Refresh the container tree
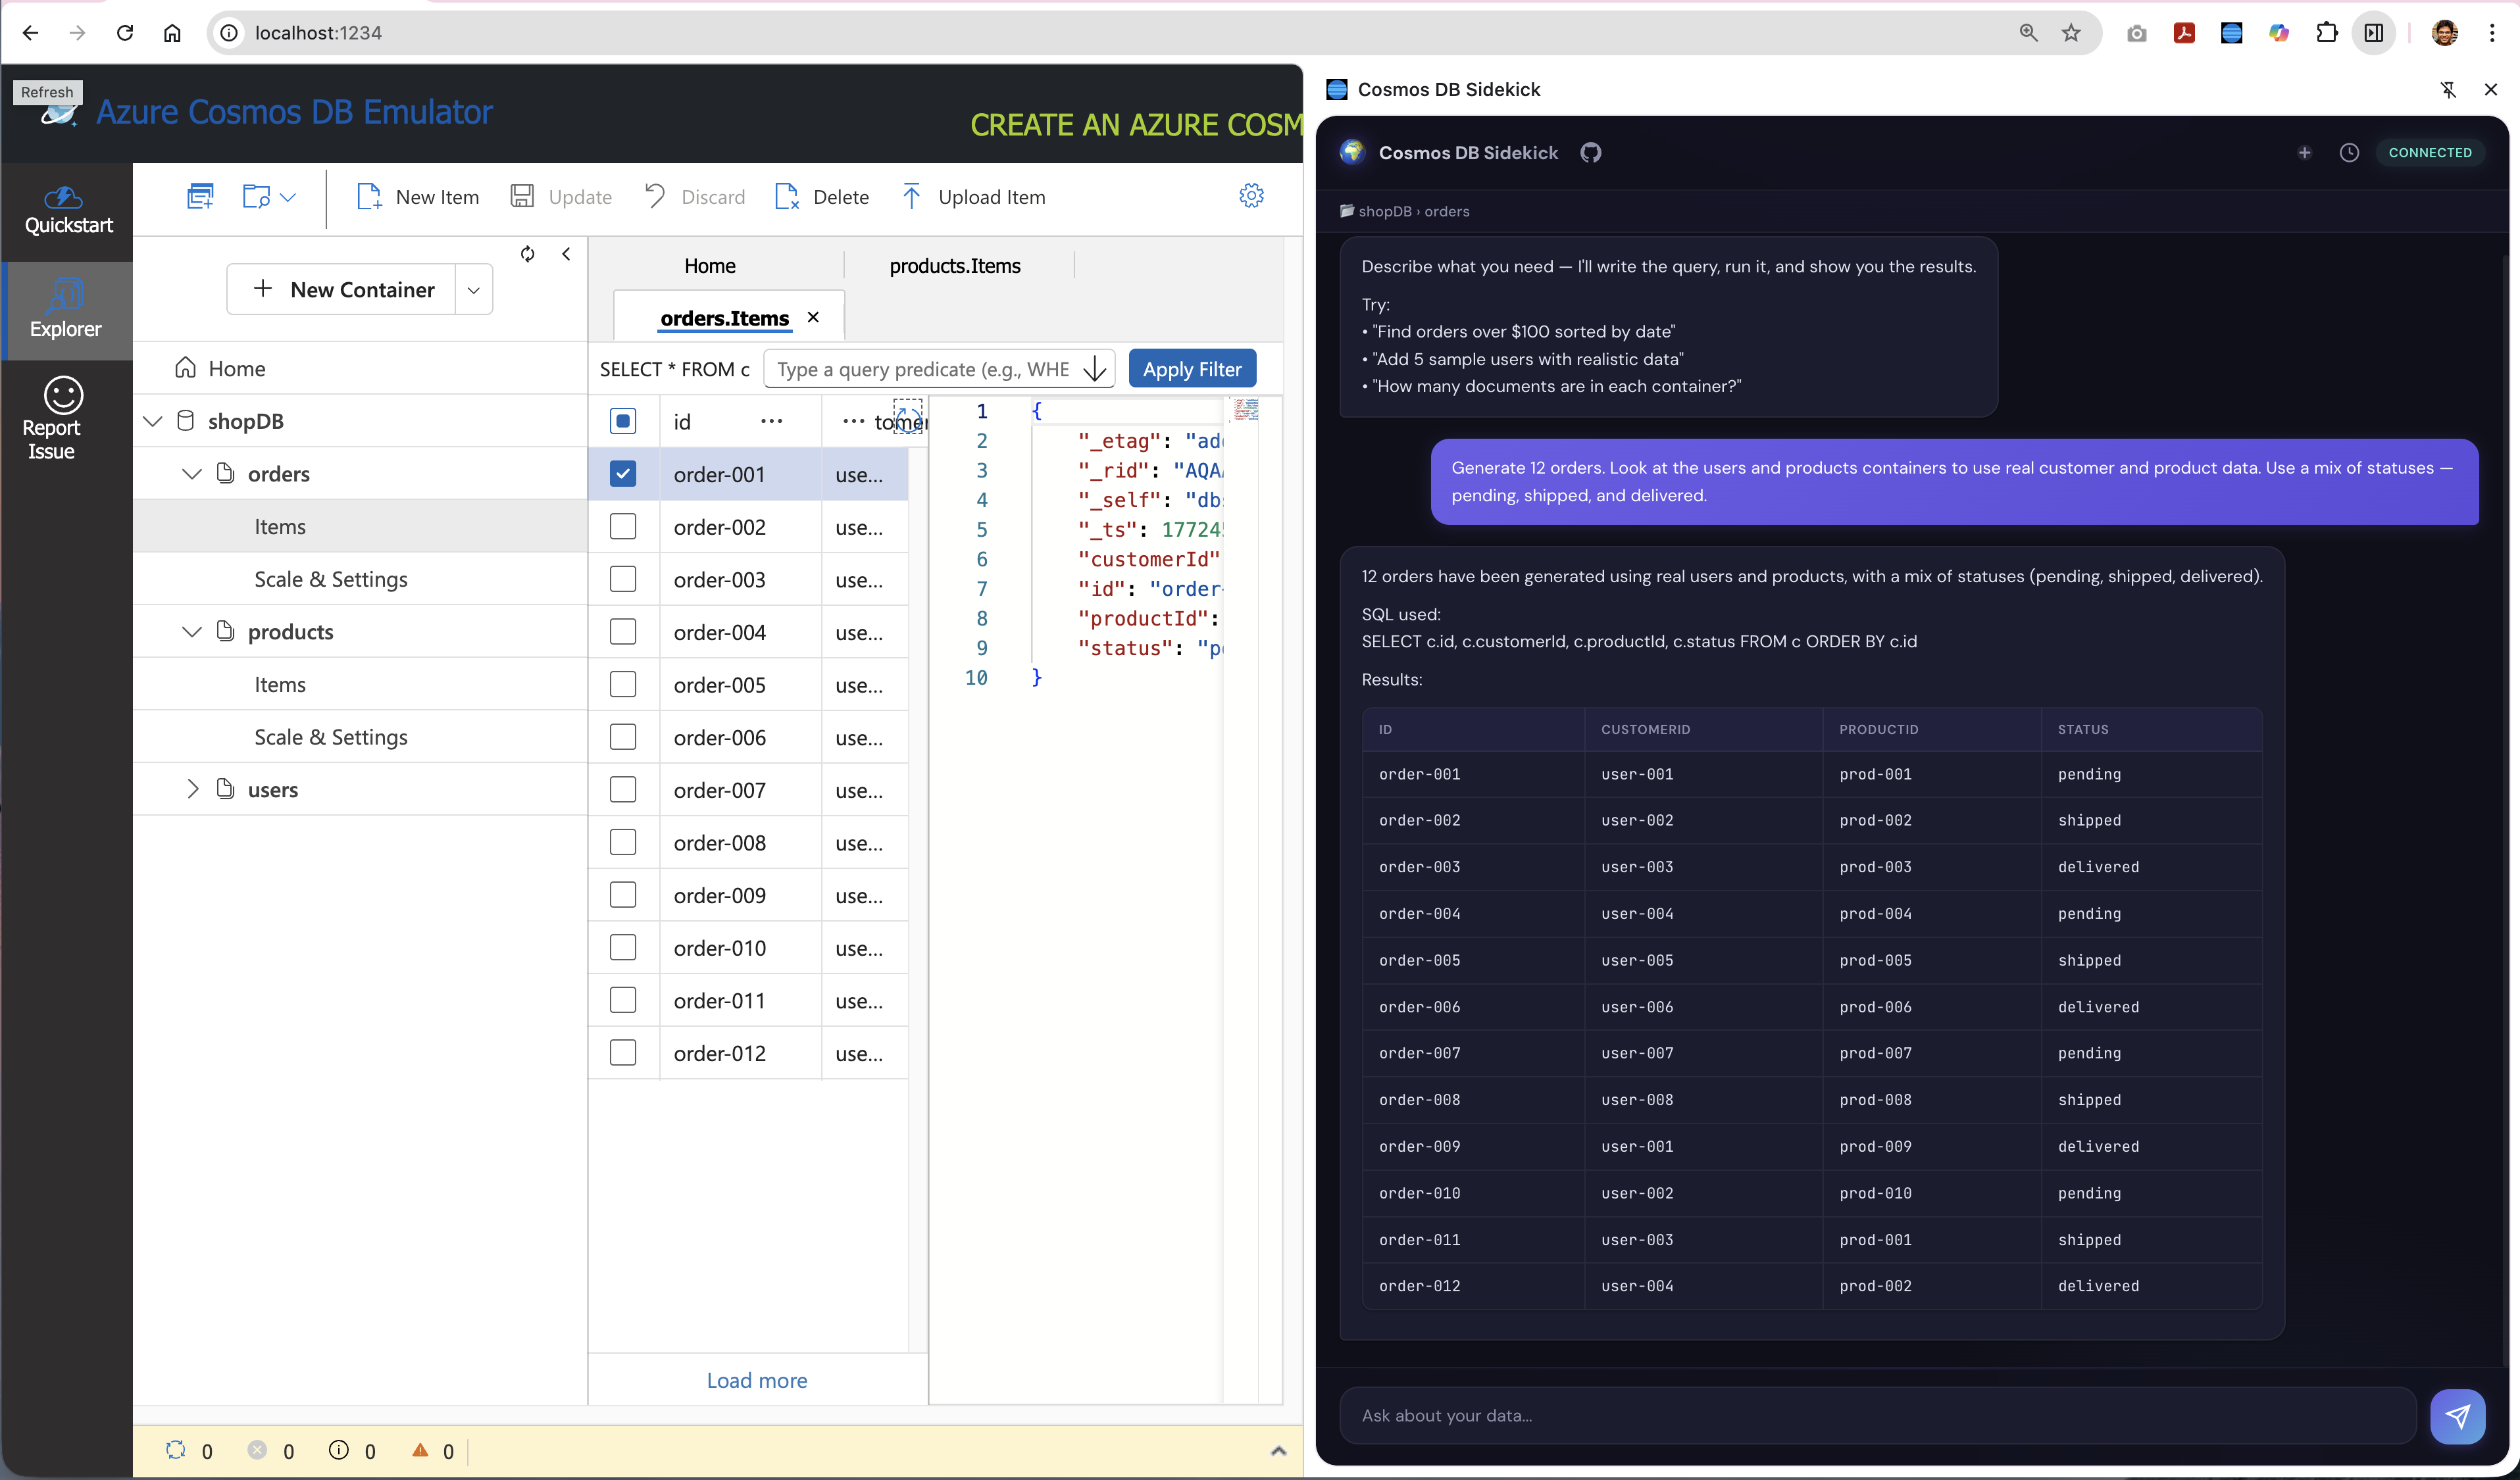This screenshot has height=1480, width=2520. pyautogui.click(x=528, y=254)
